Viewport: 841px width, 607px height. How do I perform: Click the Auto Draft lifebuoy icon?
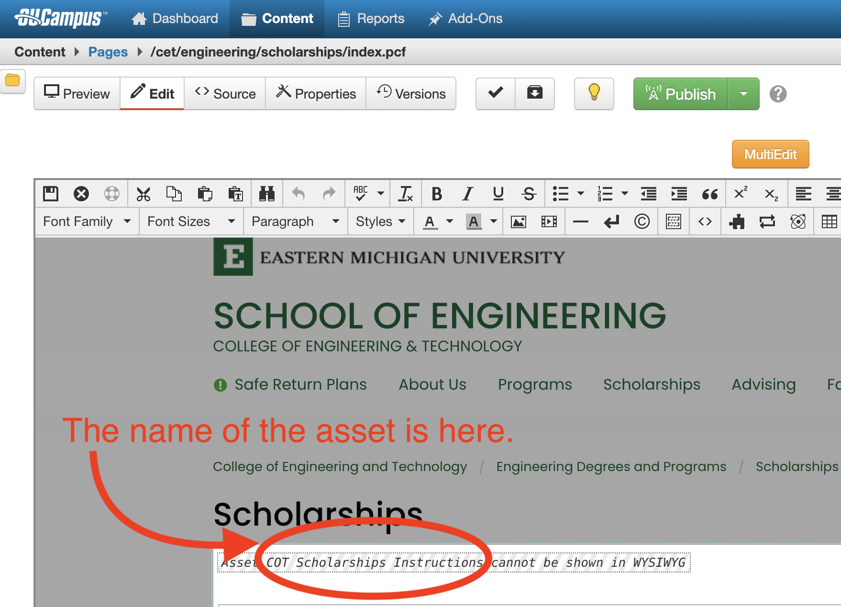[x=112, y=194]
